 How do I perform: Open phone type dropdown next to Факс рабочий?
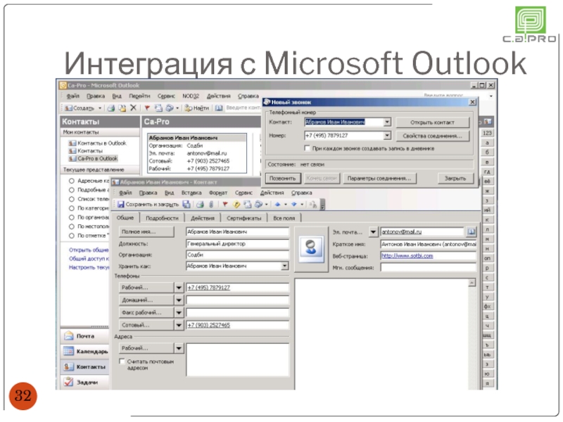179,312
